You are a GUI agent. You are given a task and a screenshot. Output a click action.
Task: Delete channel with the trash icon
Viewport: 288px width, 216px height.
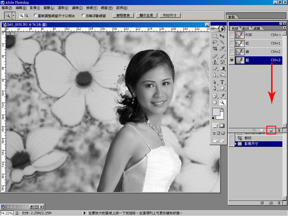tap(278, 130)
